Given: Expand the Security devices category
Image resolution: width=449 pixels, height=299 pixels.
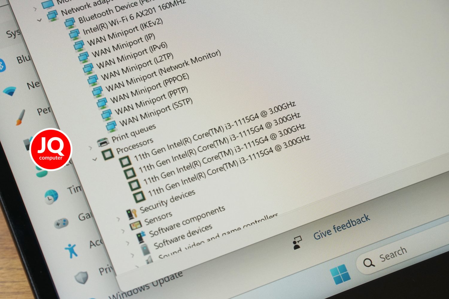Looking at the screenshot, I should (118, 219).
